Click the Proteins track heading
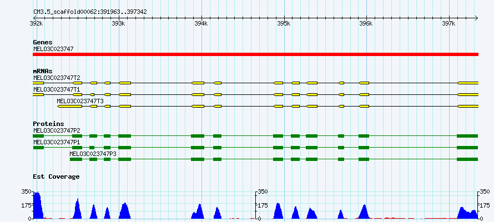This screenshot has height=222, width=494. (48, 124)
